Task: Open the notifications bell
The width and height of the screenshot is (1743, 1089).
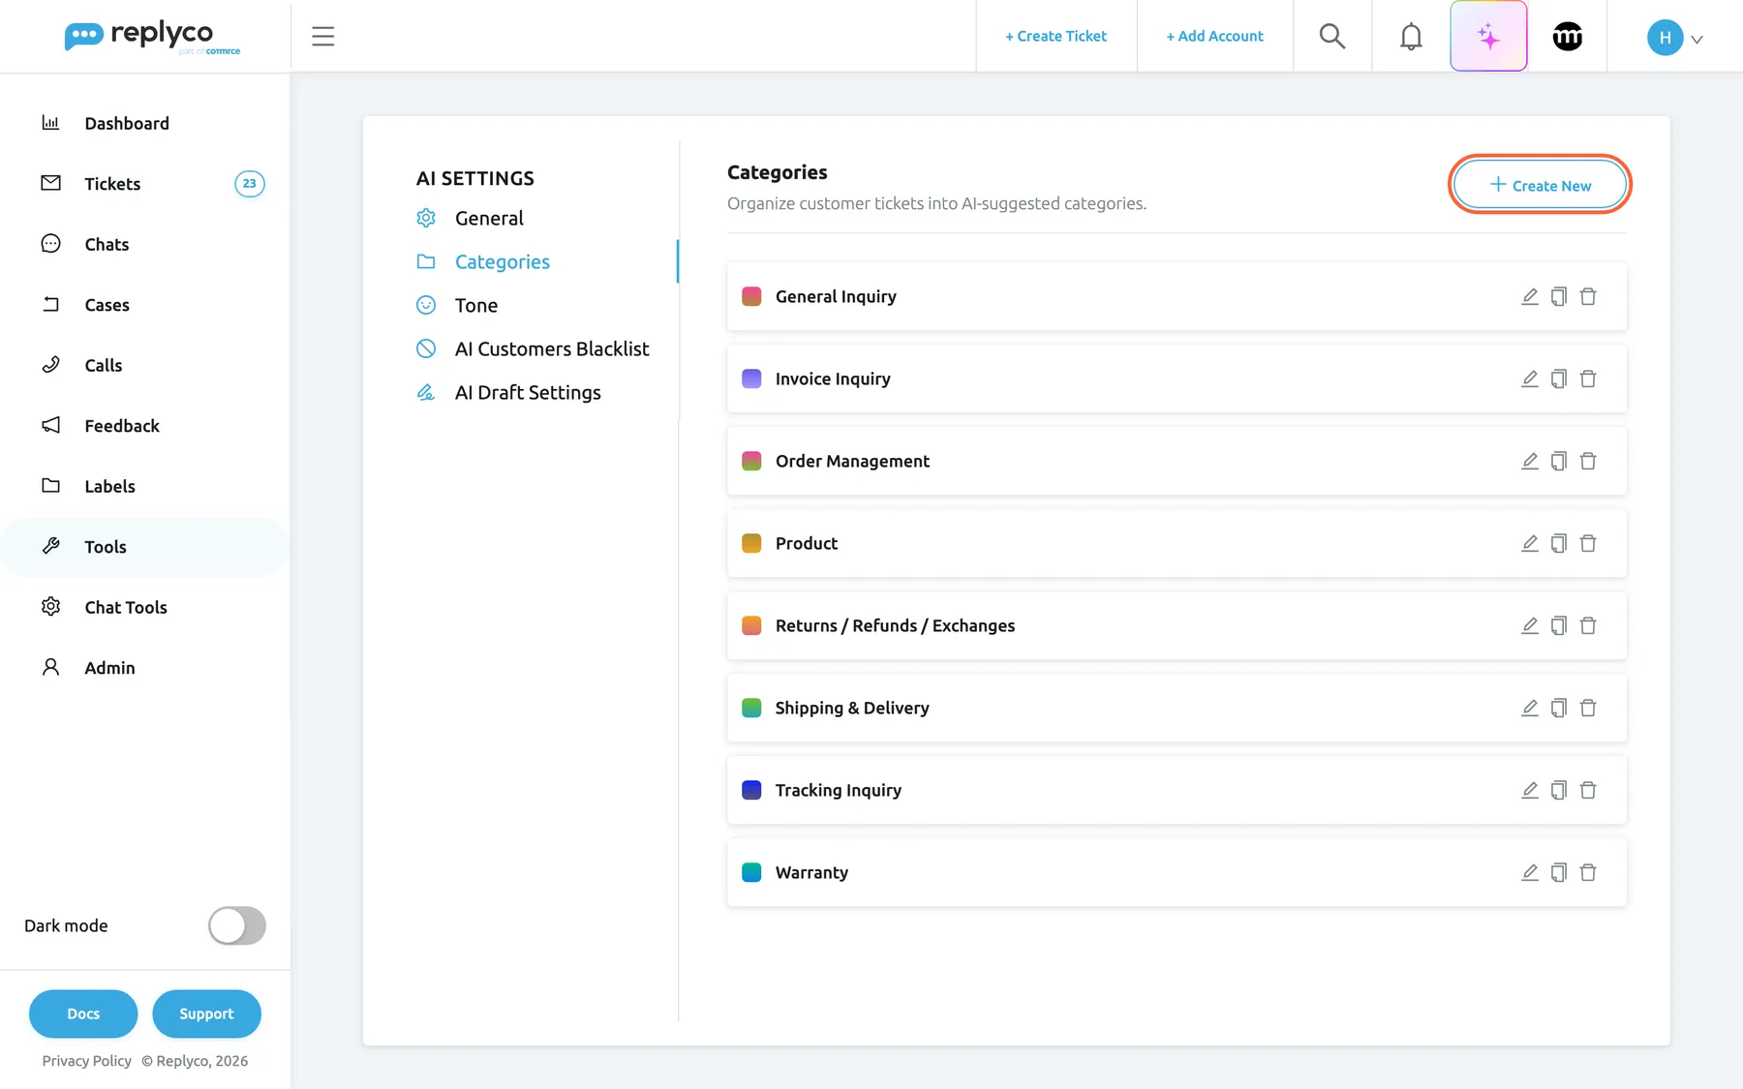Action: pyautogui.click(x=1411, y=36)
